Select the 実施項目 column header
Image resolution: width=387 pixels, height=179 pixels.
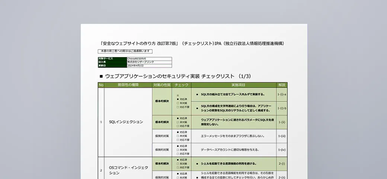(x=233, y=85)
